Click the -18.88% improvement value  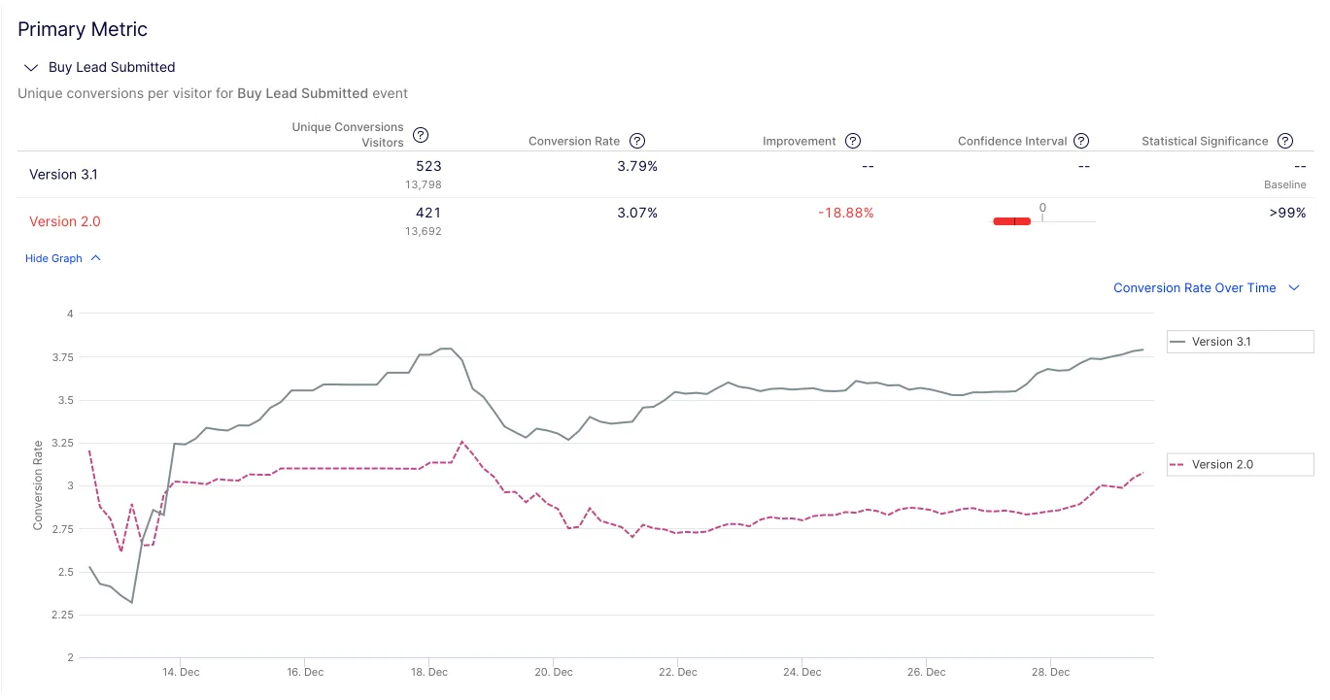pyautogui.click(x=845, y=213)
